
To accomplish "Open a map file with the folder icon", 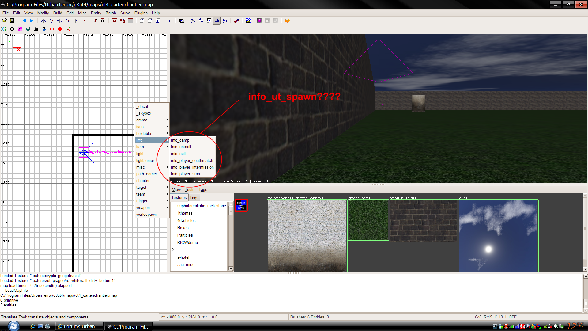I will 4,21.
